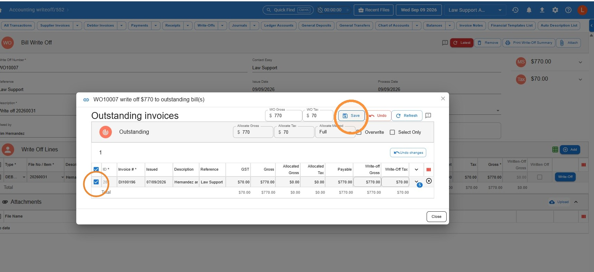Viewport: 594px width, 272px height.
Task: Open the user avatar L menu
Action: point(582,10)
